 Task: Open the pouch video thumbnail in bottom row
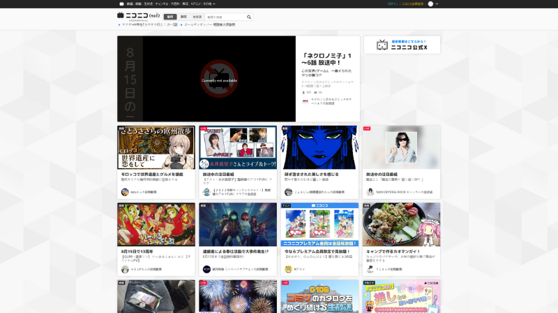click(156, 296)
